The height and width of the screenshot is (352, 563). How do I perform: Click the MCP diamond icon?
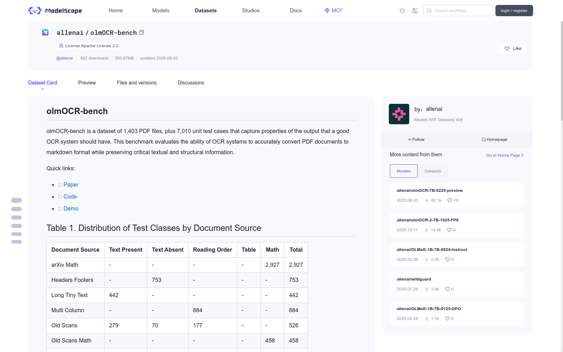click(327, 11)
